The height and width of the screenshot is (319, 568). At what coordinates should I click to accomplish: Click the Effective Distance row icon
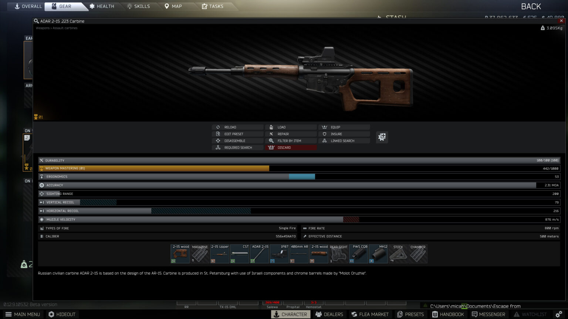[305, 236]
